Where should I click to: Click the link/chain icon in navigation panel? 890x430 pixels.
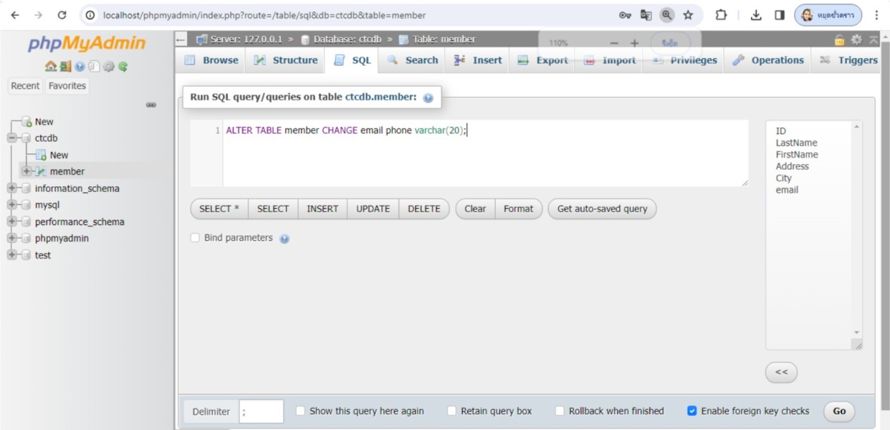(151, 105)
